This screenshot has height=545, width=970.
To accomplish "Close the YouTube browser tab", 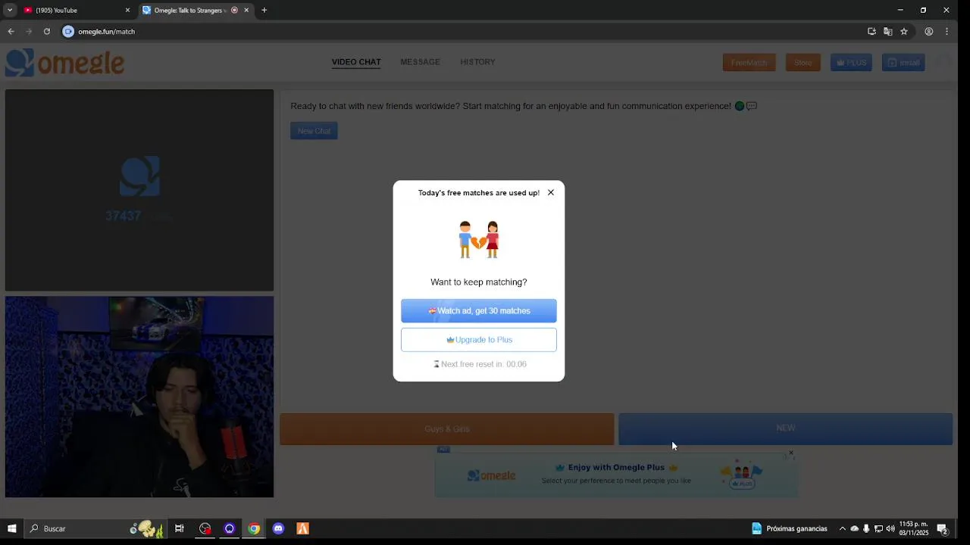I will [x=127, y=11].
